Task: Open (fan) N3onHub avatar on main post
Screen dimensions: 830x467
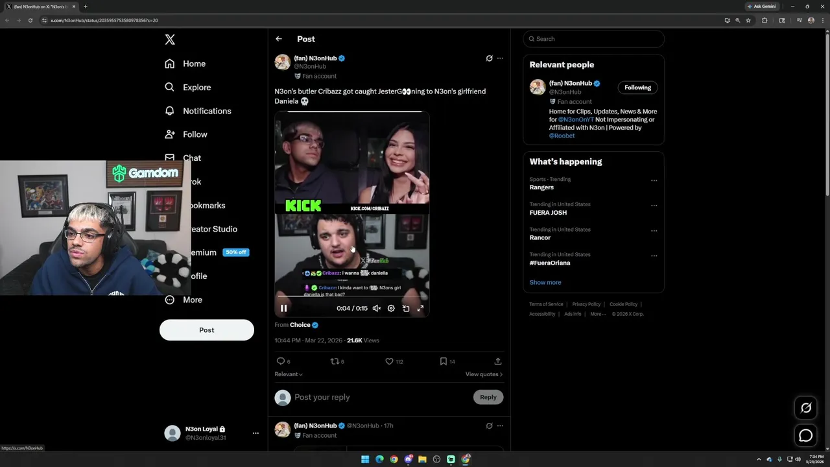Action: point(282,62)
